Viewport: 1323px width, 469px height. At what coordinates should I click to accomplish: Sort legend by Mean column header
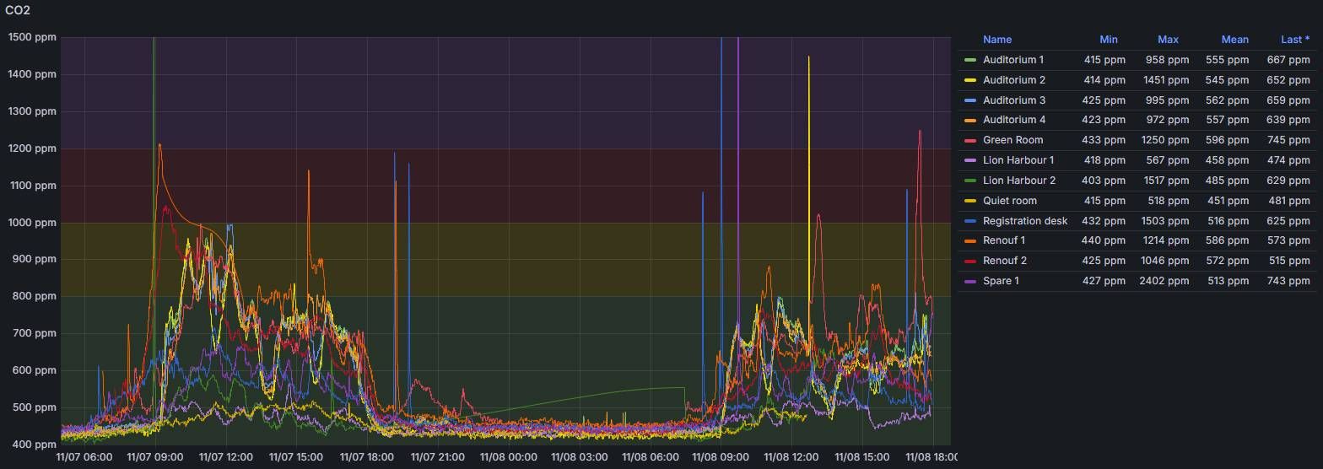(x=1234, y=40)
